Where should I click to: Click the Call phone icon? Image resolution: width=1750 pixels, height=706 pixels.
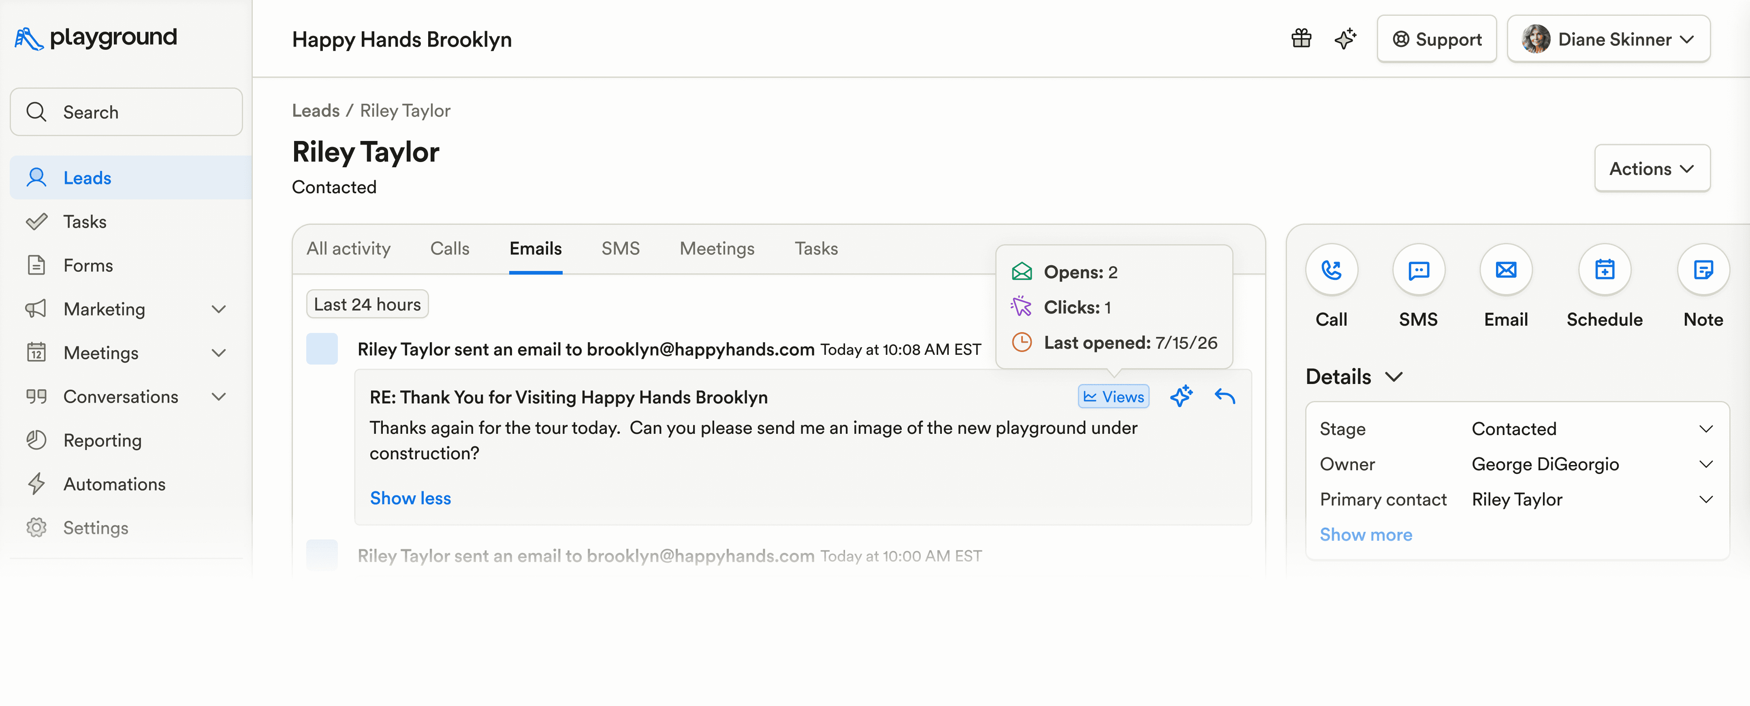pyautogui.click(x=1332, y=270)
